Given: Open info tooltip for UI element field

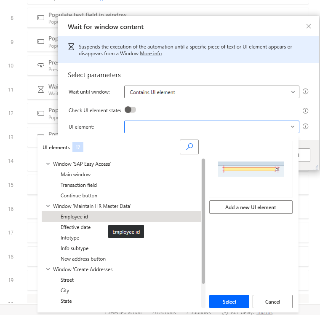Looking at the screenshot, I should pyautogui.click(x=305, y=127).
